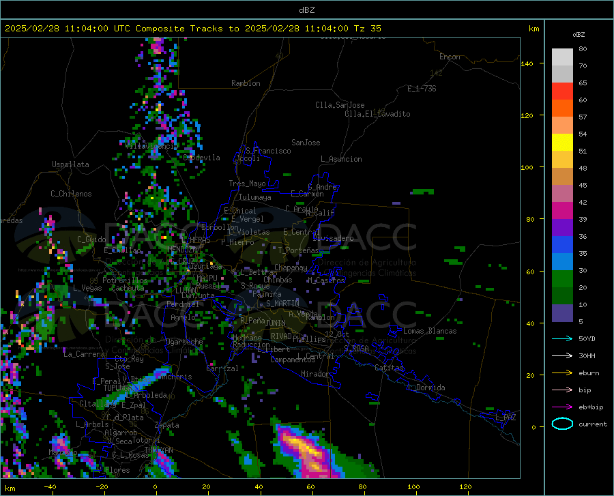The width and height of the screenshot is (614, 496).
Task: Click the S_MARTIN label on map
Action: 282,304
